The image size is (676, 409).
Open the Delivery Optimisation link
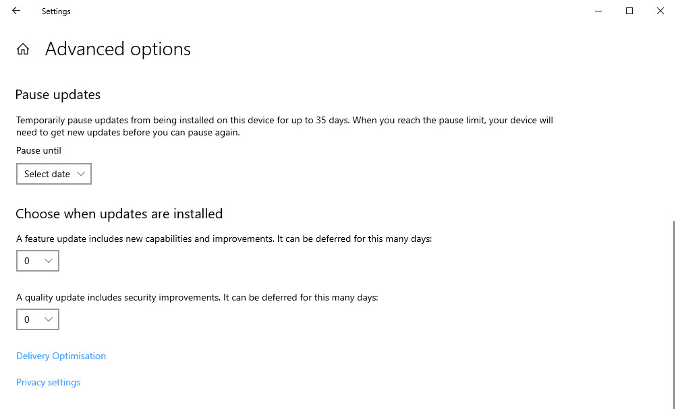click(x=61, y=356)
